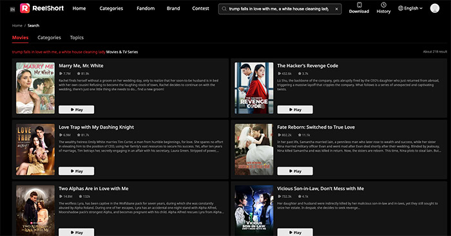The width and height of the screenshot is (451, 236).
Task: Open the Marry Me, Mr. White title
Action: point(81,66)
